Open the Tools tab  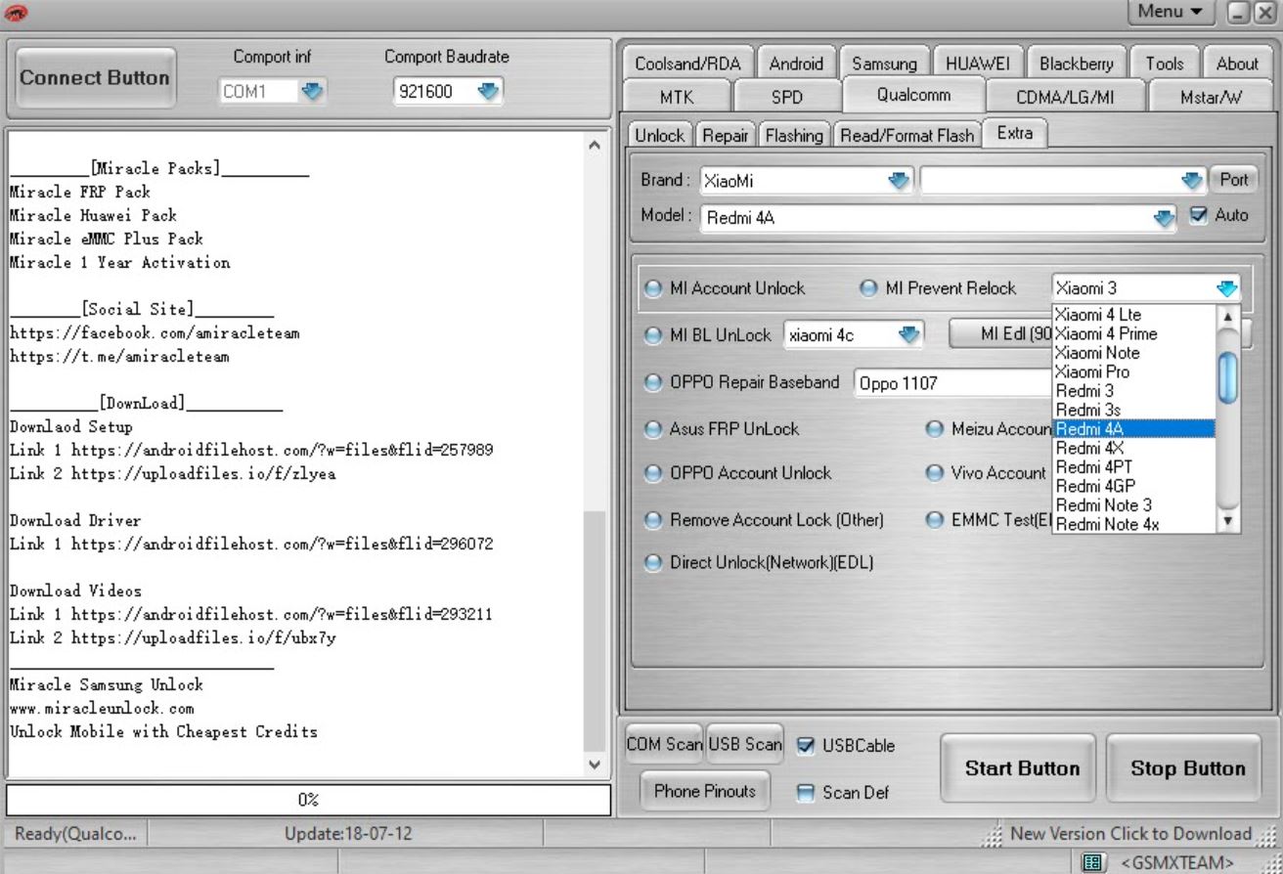(x=1165, y=64)
